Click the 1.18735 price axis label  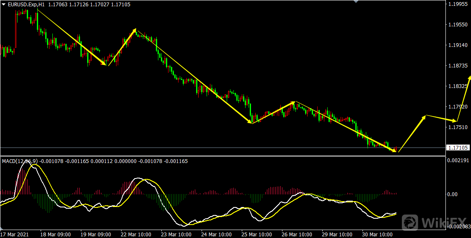(458, 66)
